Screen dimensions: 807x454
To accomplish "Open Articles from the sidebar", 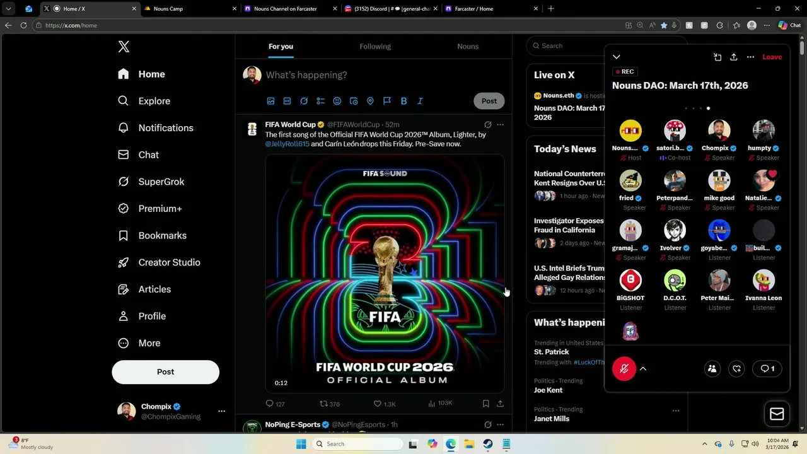I will tap(144, 289).
